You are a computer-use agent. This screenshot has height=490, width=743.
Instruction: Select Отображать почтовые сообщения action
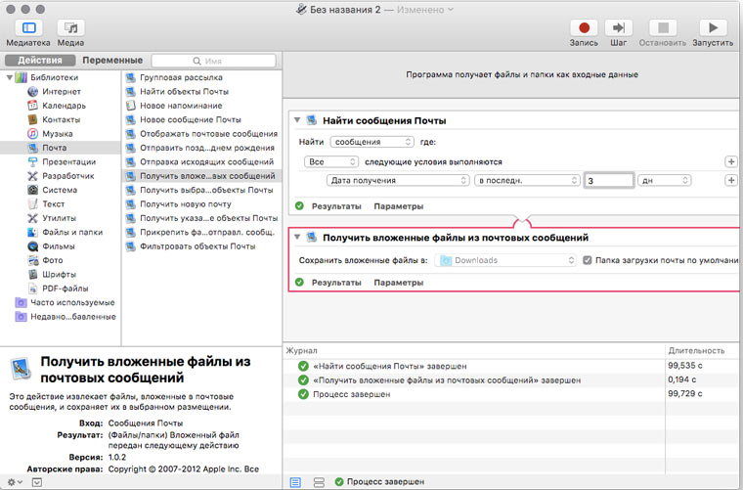[201, 134]
